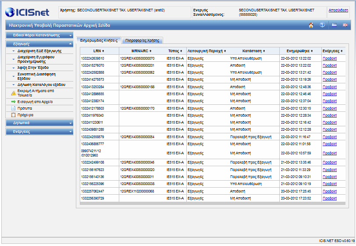The image size is (356, 246).
Task: Select MRN cell 12GREX400500000038
Action: point(137,184)
